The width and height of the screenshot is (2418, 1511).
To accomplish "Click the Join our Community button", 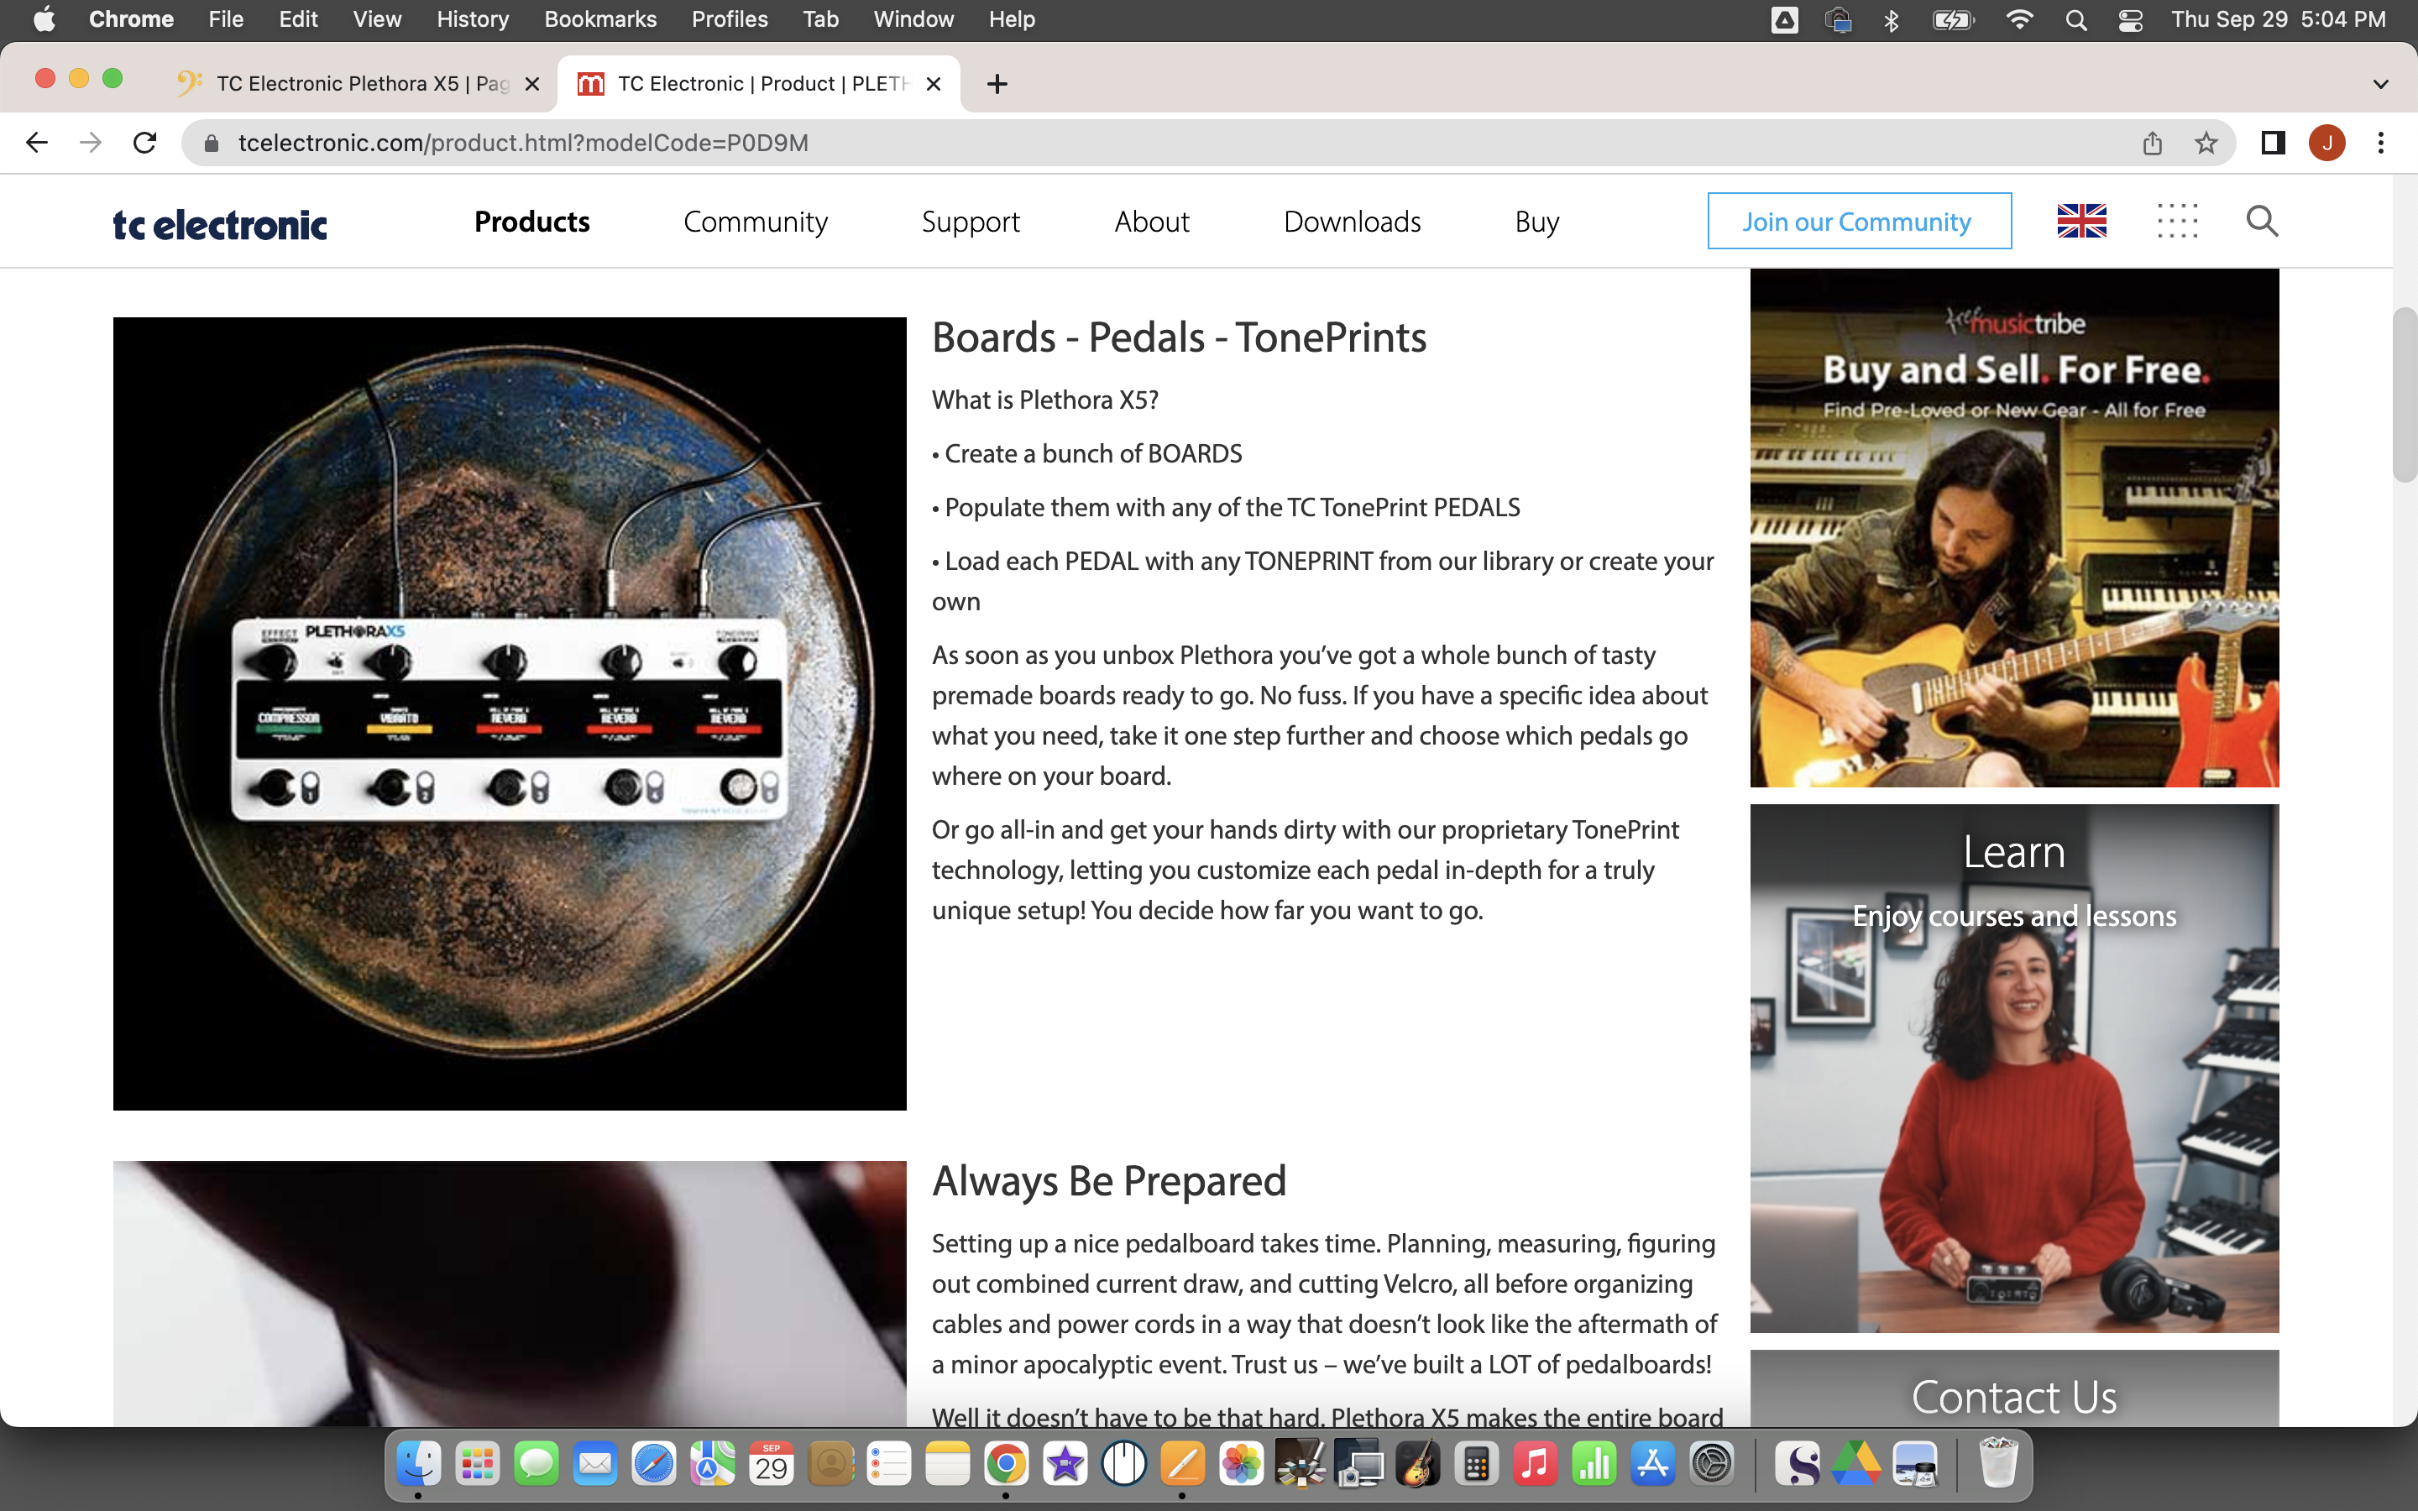I will 1859,221.
